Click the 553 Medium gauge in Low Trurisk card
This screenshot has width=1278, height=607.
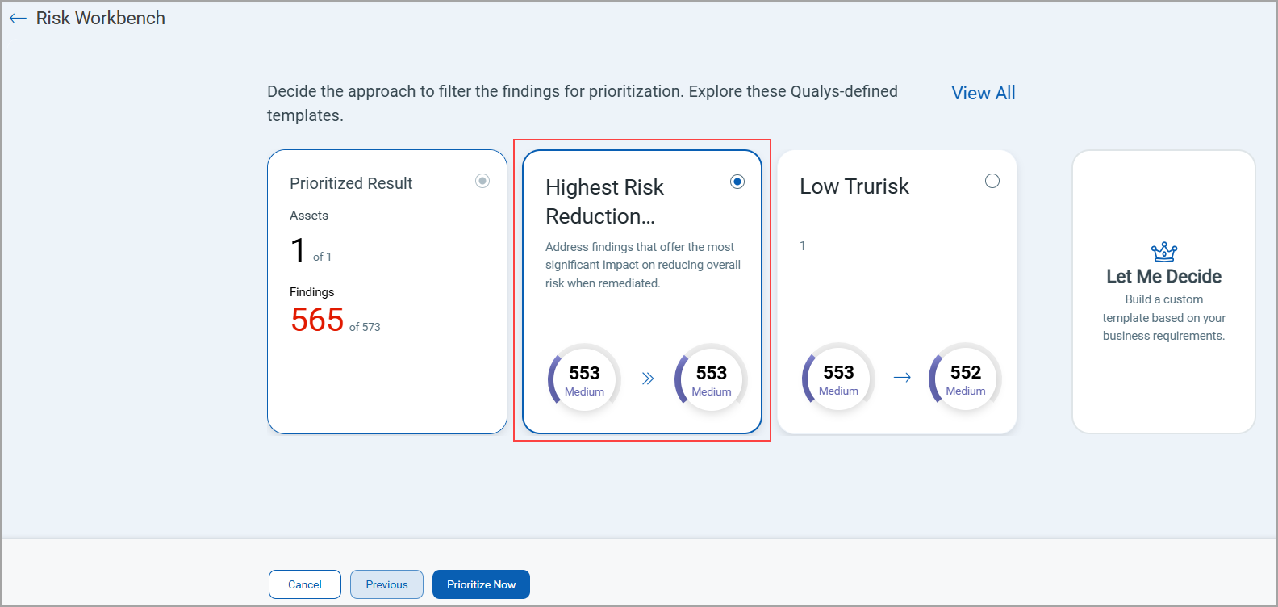838,379
